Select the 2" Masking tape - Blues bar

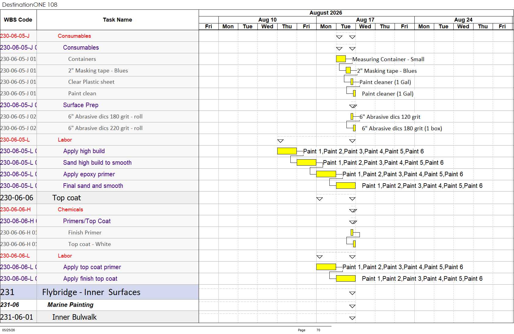348,70
